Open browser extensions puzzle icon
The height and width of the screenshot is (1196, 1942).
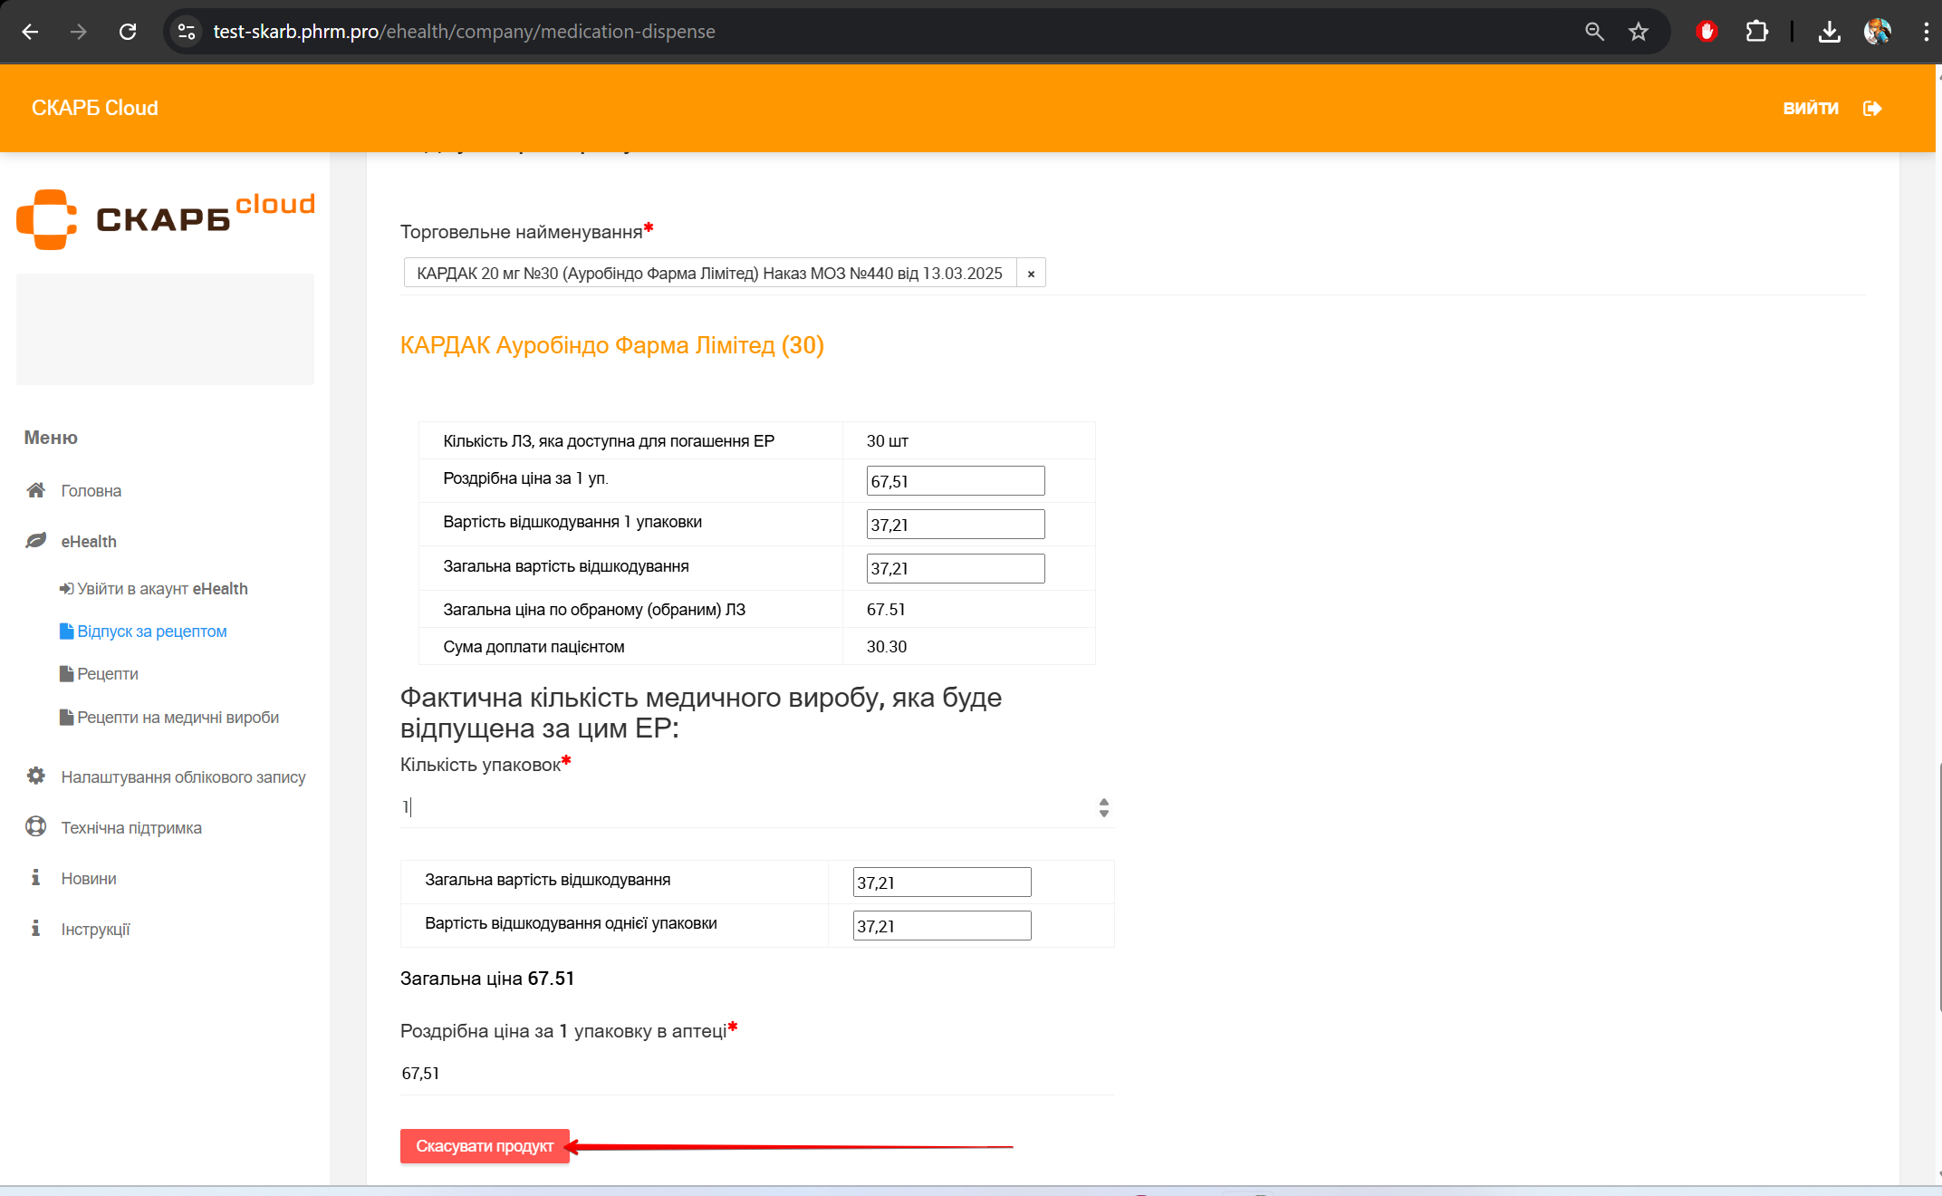[x=1756, y=32]
